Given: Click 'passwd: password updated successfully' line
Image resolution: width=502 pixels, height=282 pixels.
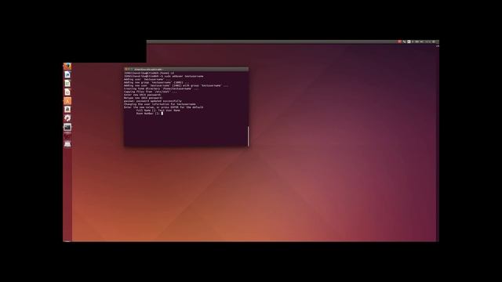Looking at the screenshot, I should (x=153, y=101).
